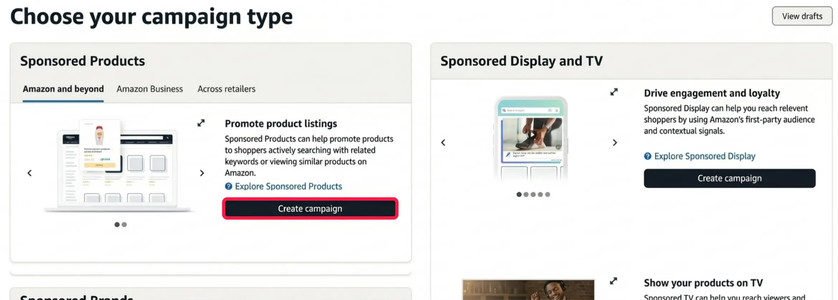Viewport: 838px width, 300px height.
Task: Select the third dot in Sponsored Display carousel
Action: click(533, 195)
